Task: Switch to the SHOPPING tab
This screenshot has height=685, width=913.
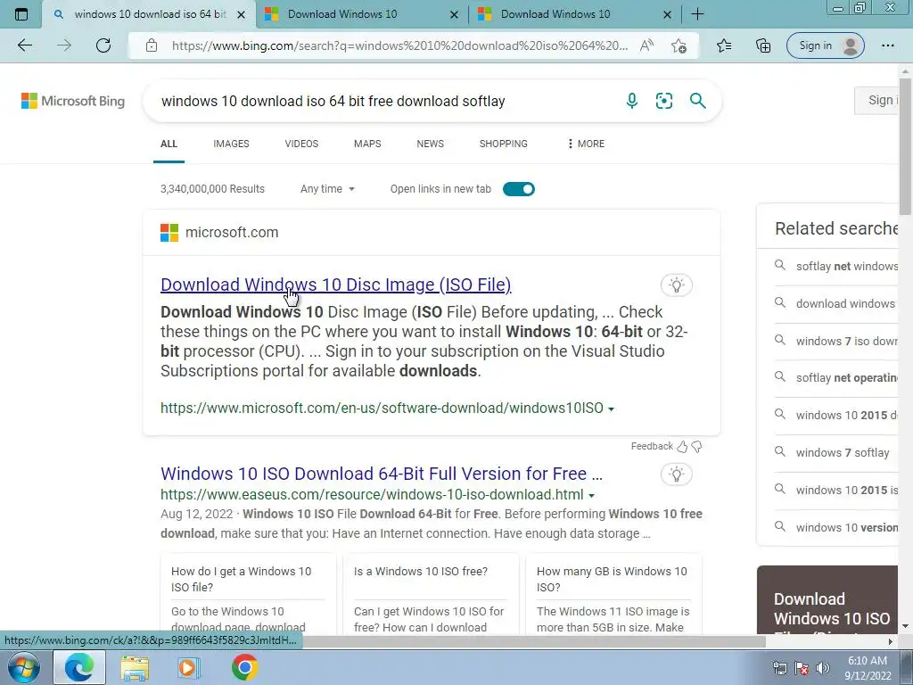Action: pos(503,144)
